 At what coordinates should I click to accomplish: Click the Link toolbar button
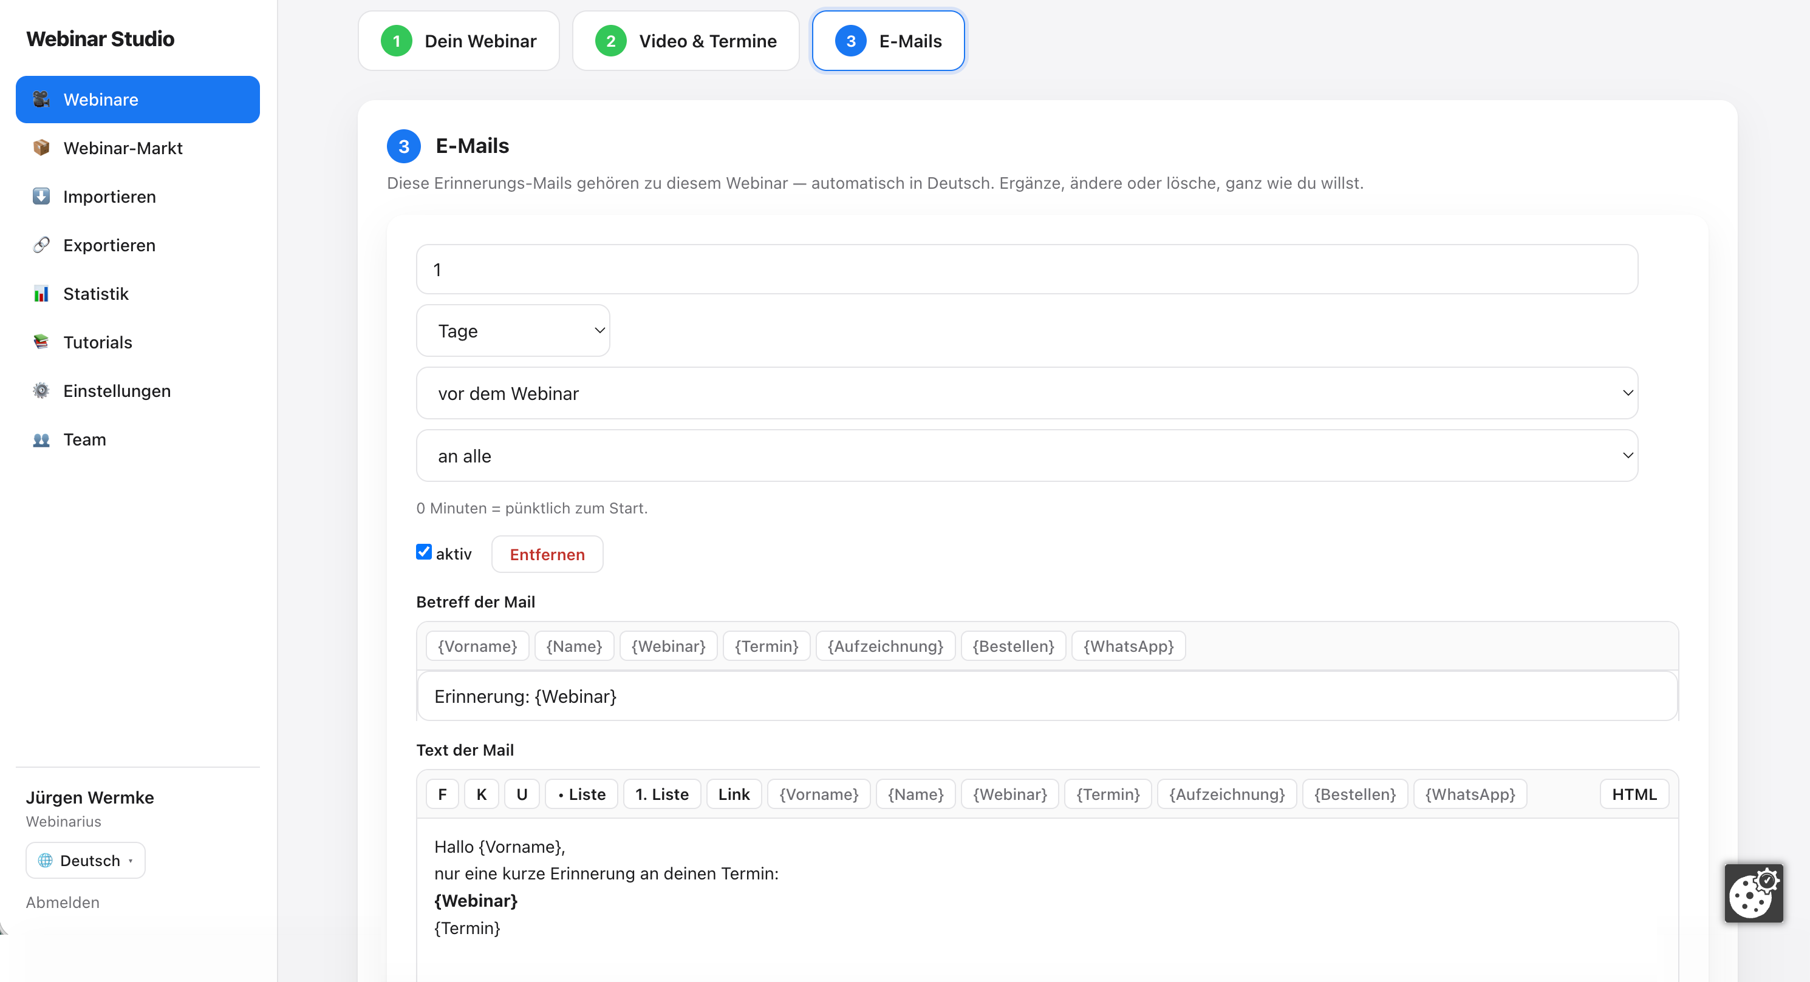point(734,794)
